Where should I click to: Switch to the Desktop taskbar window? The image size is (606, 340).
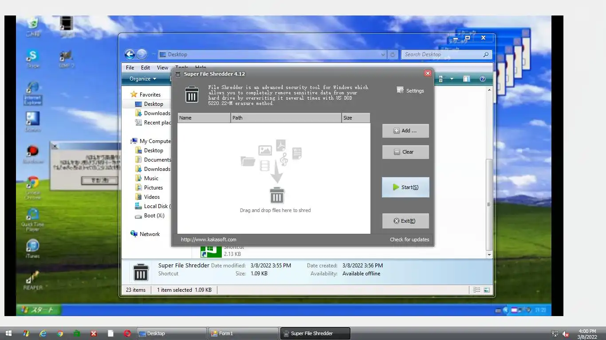click(x=172, y=333)
